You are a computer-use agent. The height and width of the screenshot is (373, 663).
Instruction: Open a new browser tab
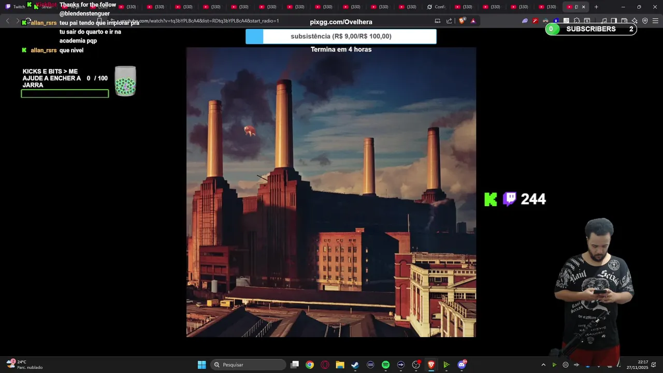pos(596,7)
